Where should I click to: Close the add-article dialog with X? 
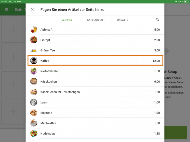(x=32, y=10)
